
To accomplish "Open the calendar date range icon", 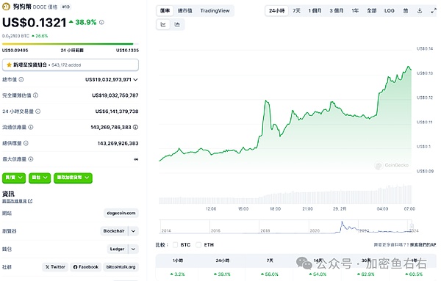I will pos(406,11).
